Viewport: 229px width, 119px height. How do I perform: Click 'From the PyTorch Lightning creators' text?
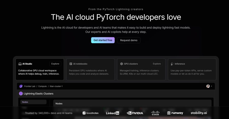click(x=116, y=9)
